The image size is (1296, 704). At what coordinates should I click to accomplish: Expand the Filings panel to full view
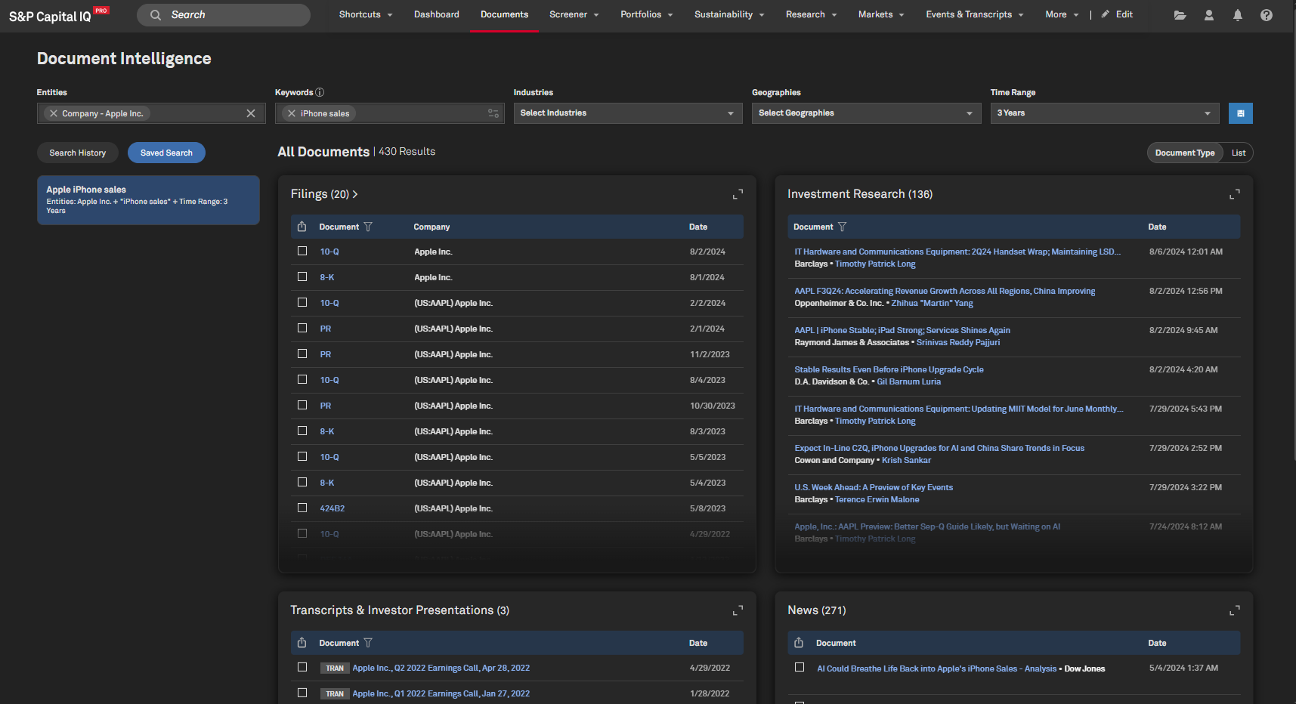coord(738,195)
